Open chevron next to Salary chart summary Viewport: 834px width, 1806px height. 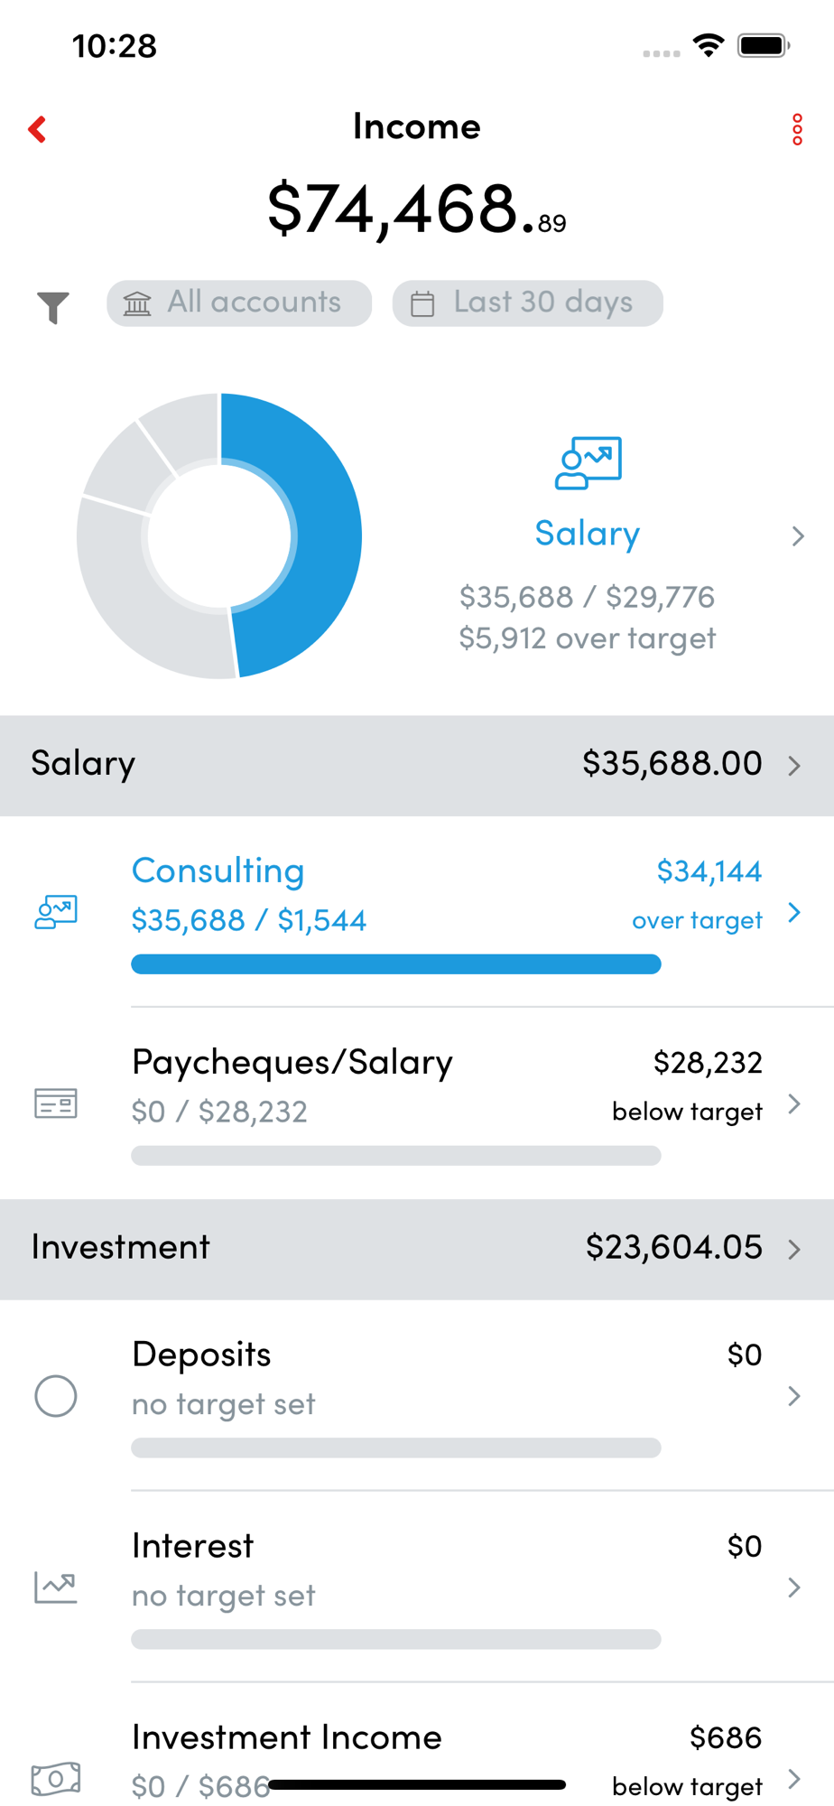tap(798, 536)
